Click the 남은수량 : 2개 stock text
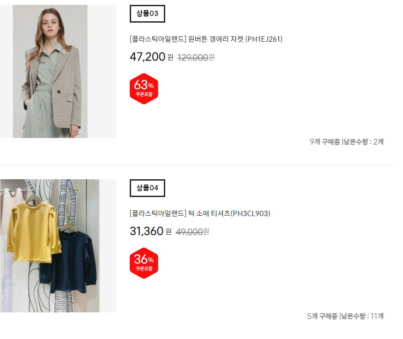 tap(364, 142)
